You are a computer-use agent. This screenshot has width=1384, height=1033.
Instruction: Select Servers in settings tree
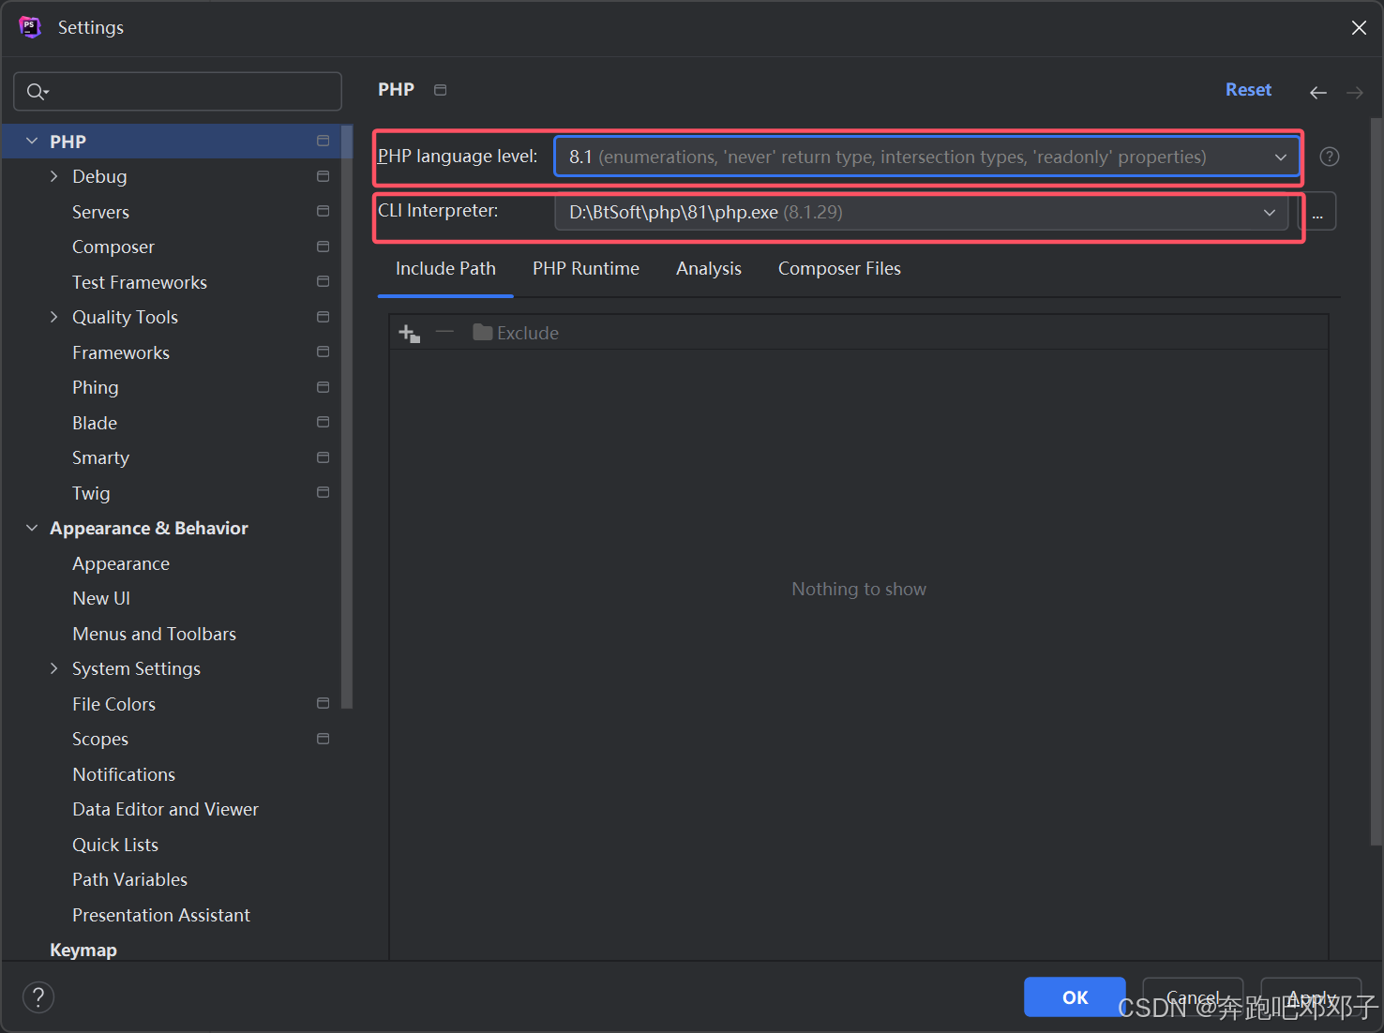(100, 212)
